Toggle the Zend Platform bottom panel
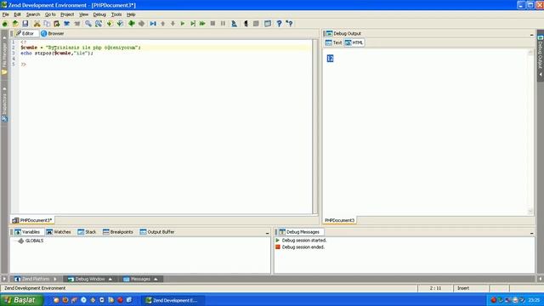544x306 pixels. [35, 279]
